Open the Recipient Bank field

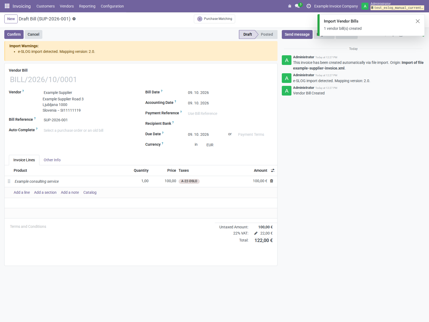pos(229,123)
